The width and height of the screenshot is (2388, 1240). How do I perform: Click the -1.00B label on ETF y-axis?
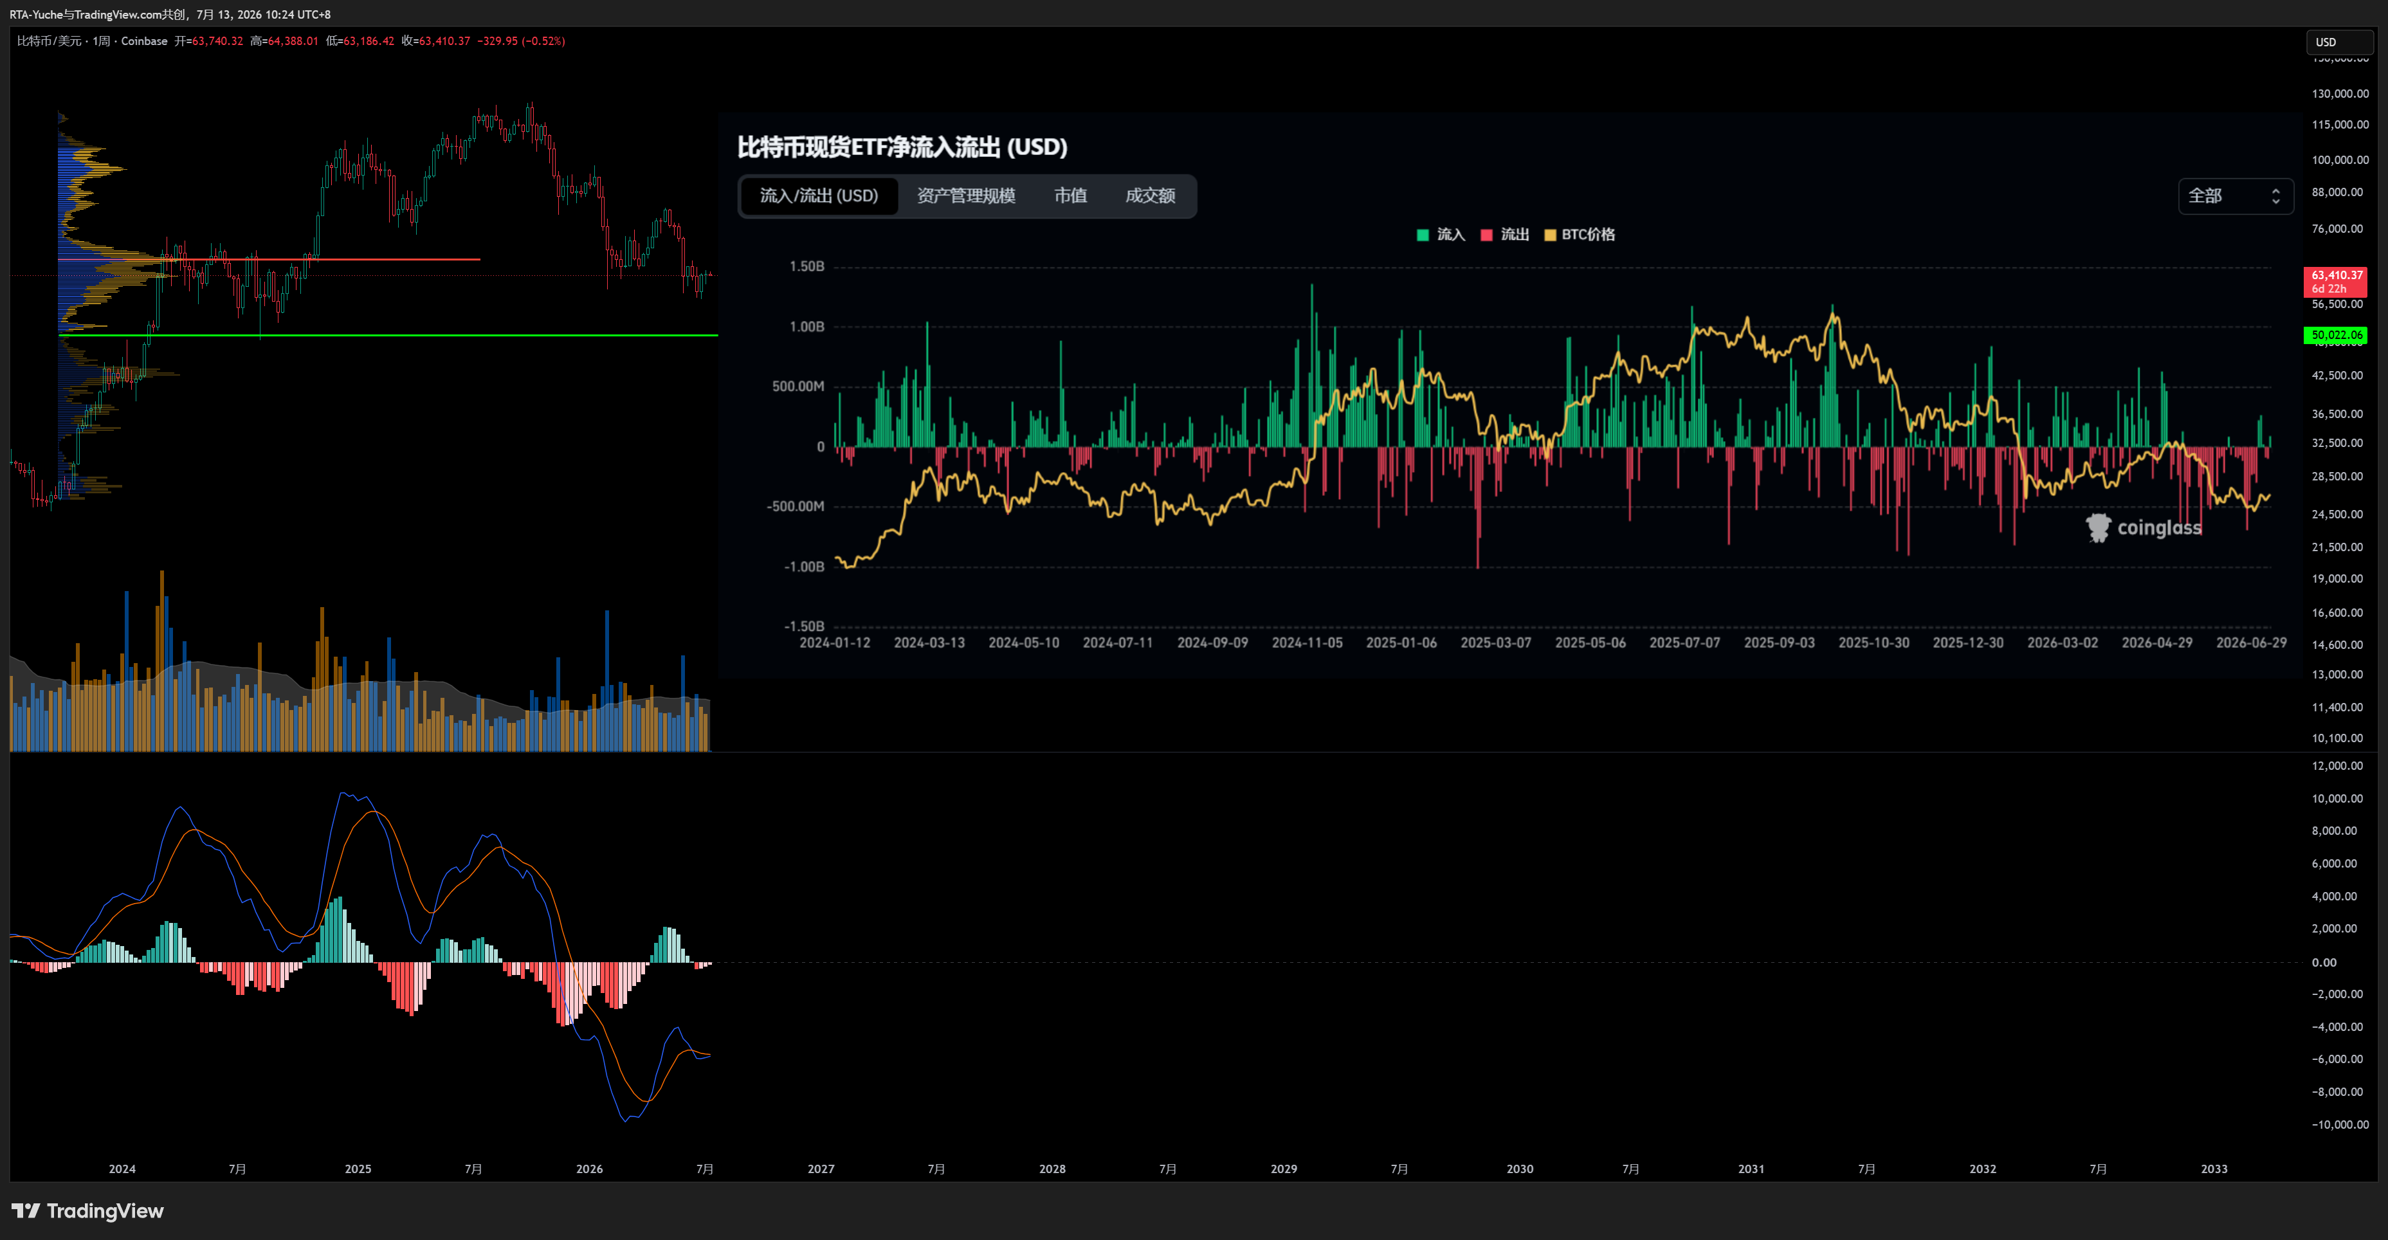click(x=804, y=566)
